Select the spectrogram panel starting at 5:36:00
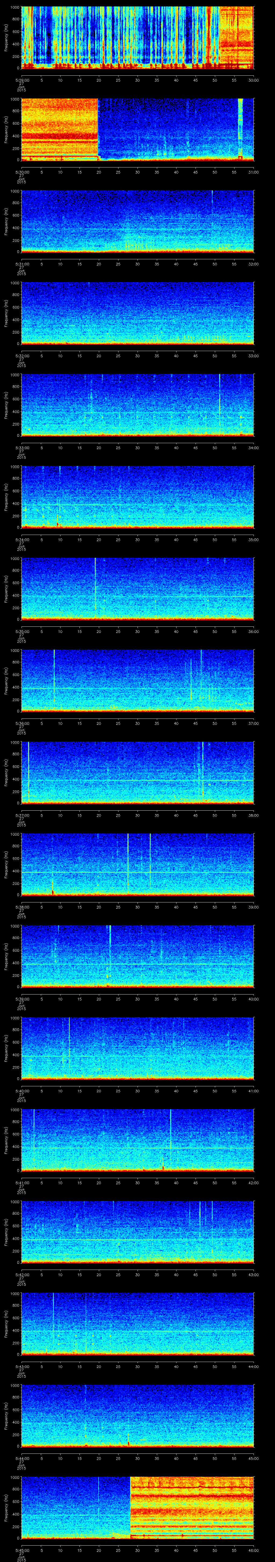Image resolution: width=275 pixels, height=1562 pixels. pos(138,680)
